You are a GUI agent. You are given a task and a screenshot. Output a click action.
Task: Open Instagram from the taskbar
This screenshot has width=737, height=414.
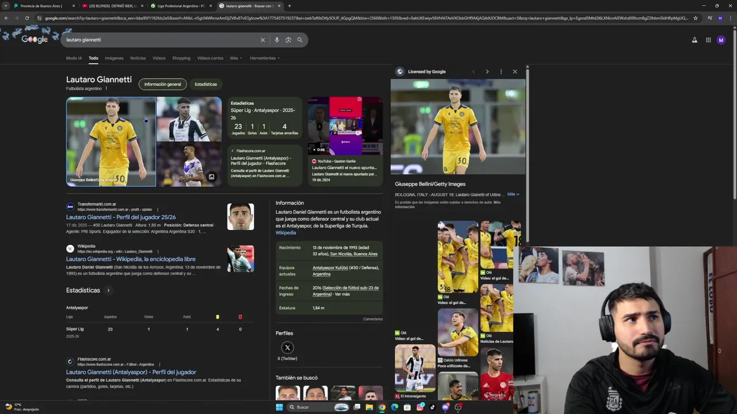[420, 407]
